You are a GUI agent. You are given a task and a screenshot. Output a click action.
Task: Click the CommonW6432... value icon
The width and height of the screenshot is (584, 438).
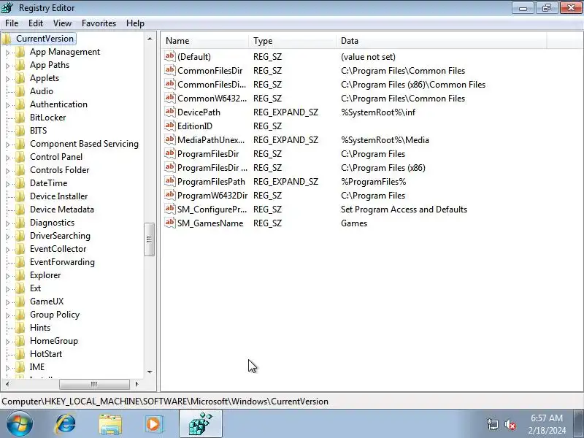(x=170, y=99)
